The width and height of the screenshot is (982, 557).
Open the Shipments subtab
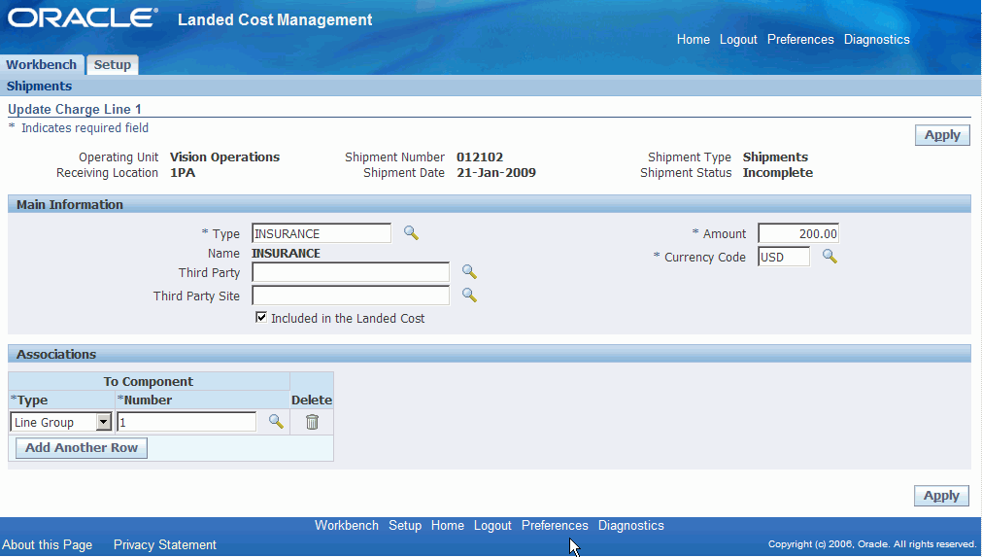click(x=39, y=86)
